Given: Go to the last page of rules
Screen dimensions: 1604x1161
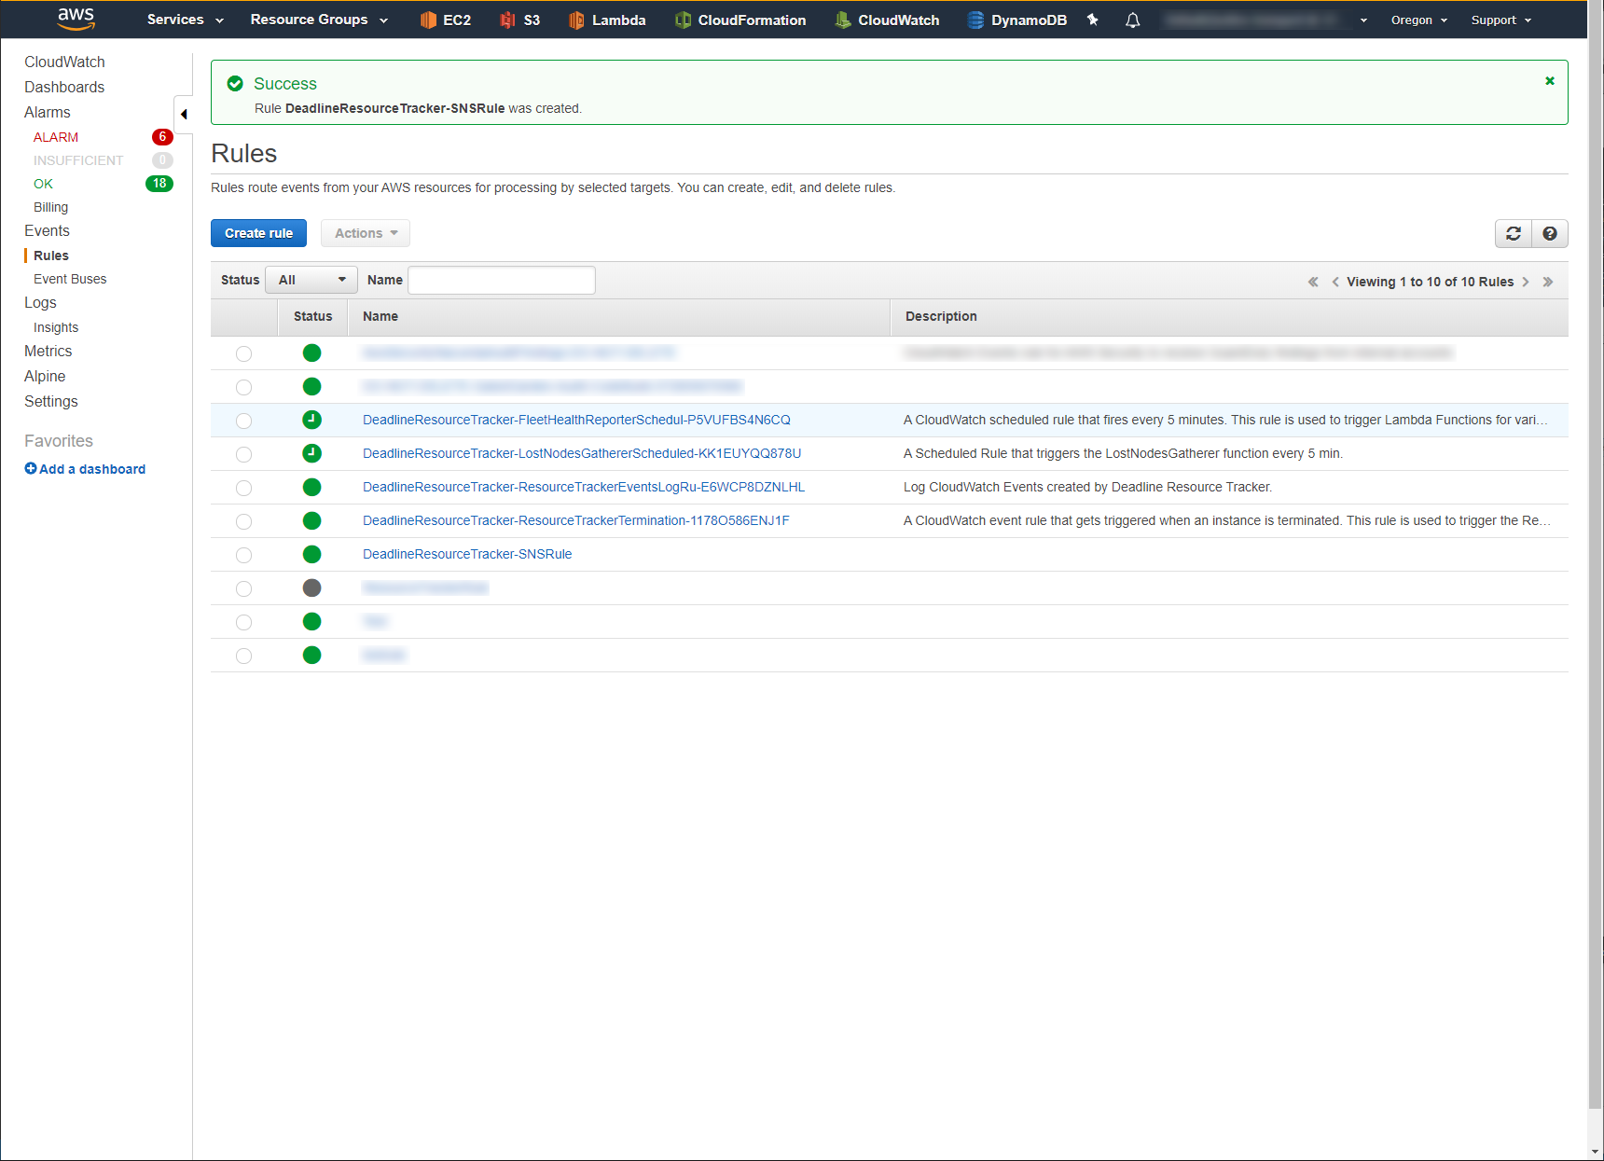Looking at the screenshot, I should point(1548,282).
